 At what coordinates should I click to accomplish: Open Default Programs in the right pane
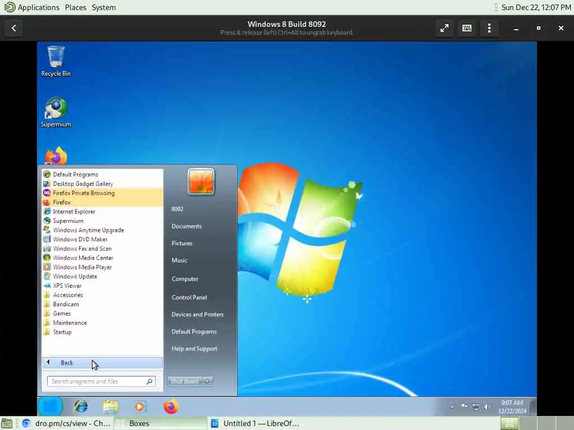click(x=194, y=331)
